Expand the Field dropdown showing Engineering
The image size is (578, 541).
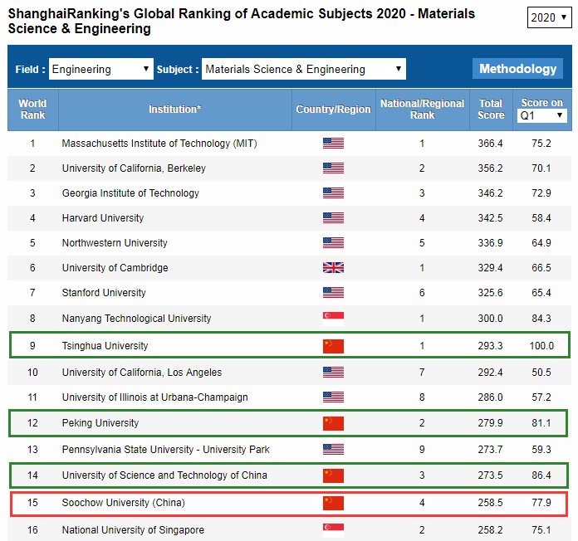click(x=101, y=70)
